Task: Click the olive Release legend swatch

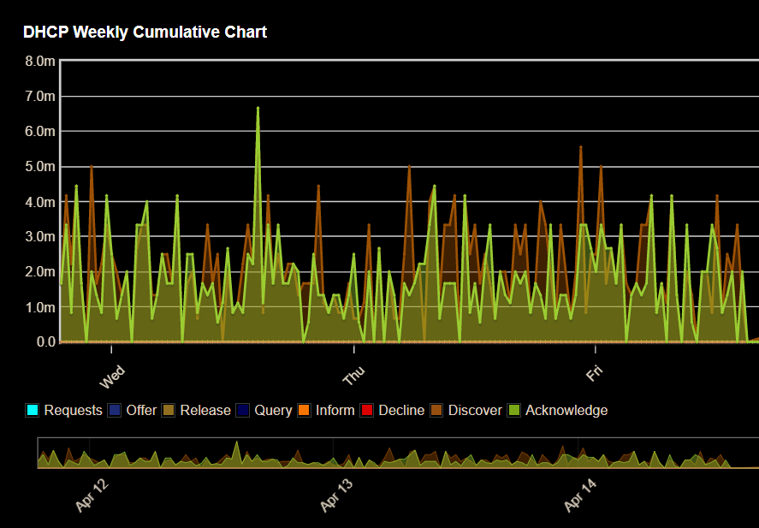Action: coord(169,411)
